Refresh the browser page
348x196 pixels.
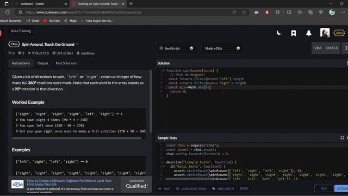(x=7, y=12)
